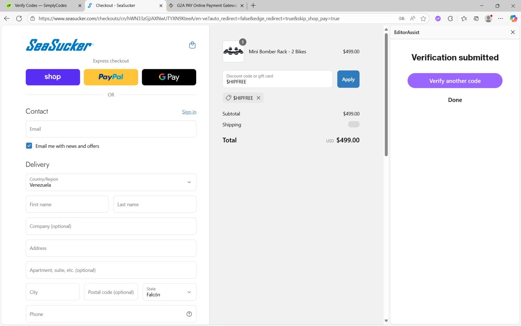Click the browser back arrow

click(7, 18)
